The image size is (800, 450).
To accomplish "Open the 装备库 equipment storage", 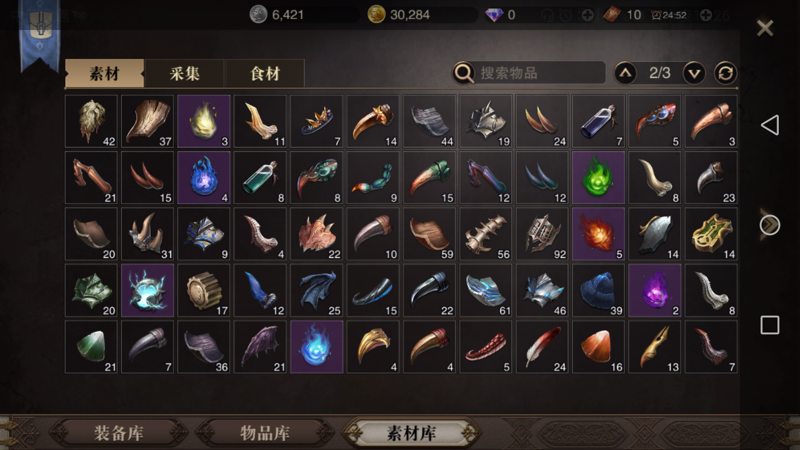I will pos(119,433).
